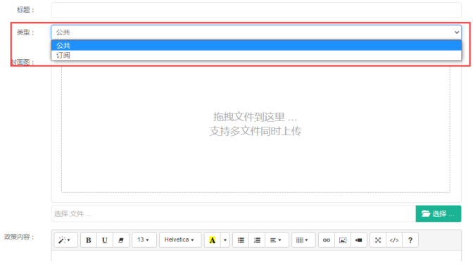The height and width of the screenshot is (269, 473).
Task: Click the eraser clear formatting icon
Action: tap(121, 240)
